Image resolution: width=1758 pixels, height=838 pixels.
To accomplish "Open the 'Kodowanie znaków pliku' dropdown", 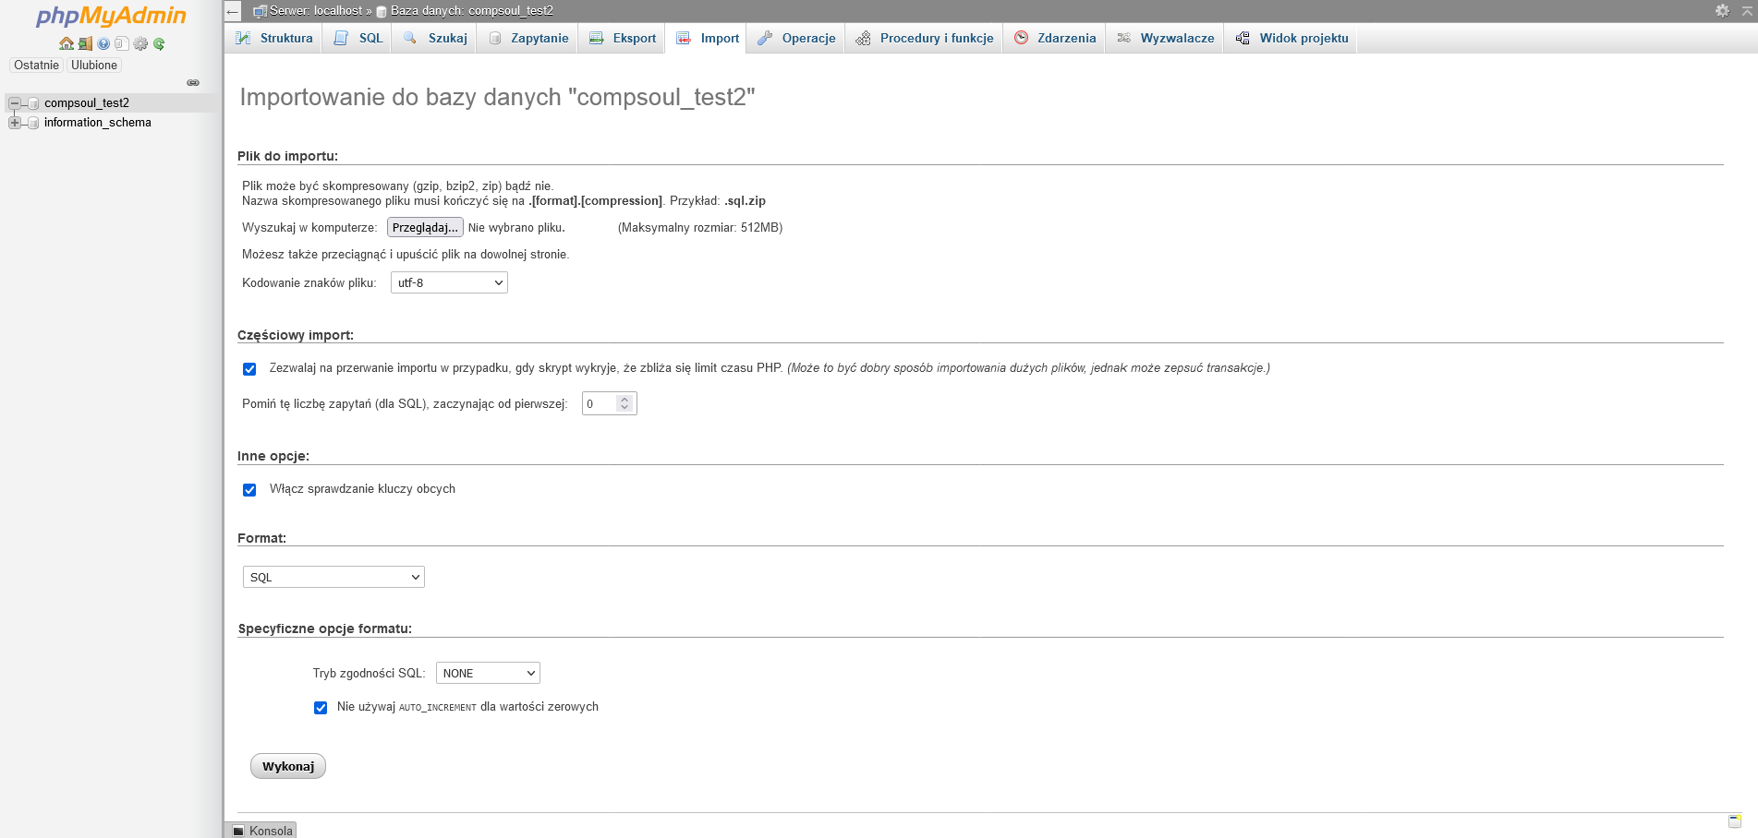I will coord(449,282).
